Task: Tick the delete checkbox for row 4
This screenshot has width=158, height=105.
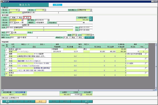Action: point(7,64)
